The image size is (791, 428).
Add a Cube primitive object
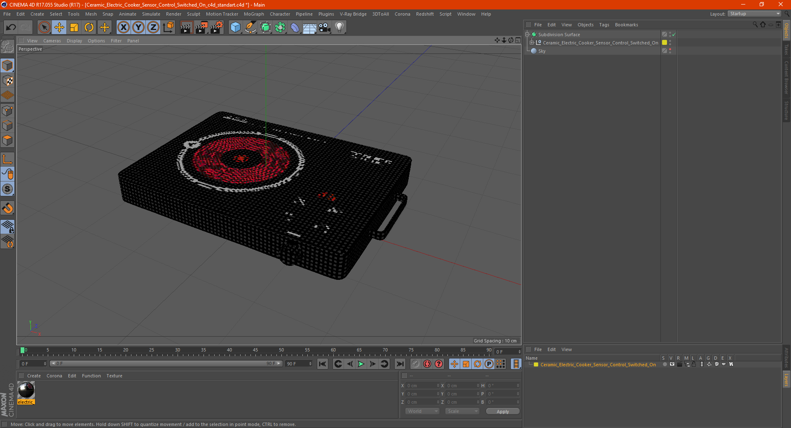tap(235, 28)
